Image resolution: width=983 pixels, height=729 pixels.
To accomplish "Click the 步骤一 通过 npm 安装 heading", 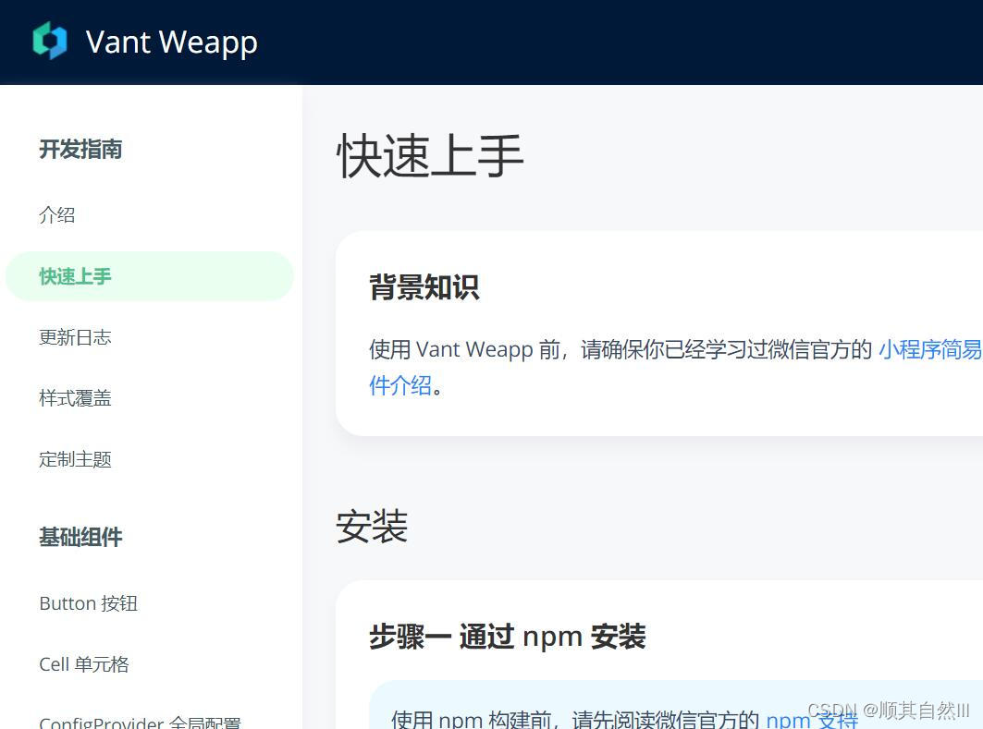I will (508, 636).
